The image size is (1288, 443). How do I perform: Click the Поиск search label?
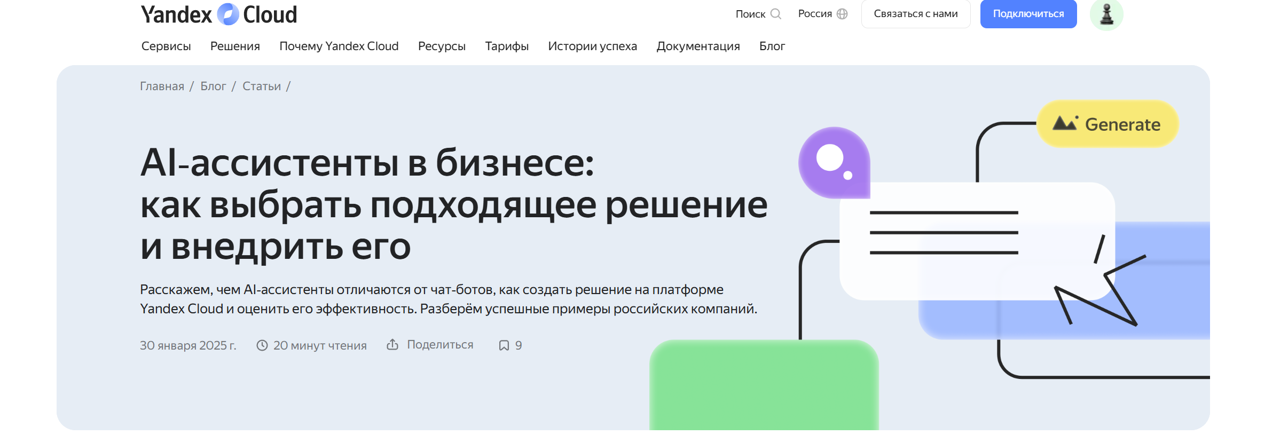[750, 14]
